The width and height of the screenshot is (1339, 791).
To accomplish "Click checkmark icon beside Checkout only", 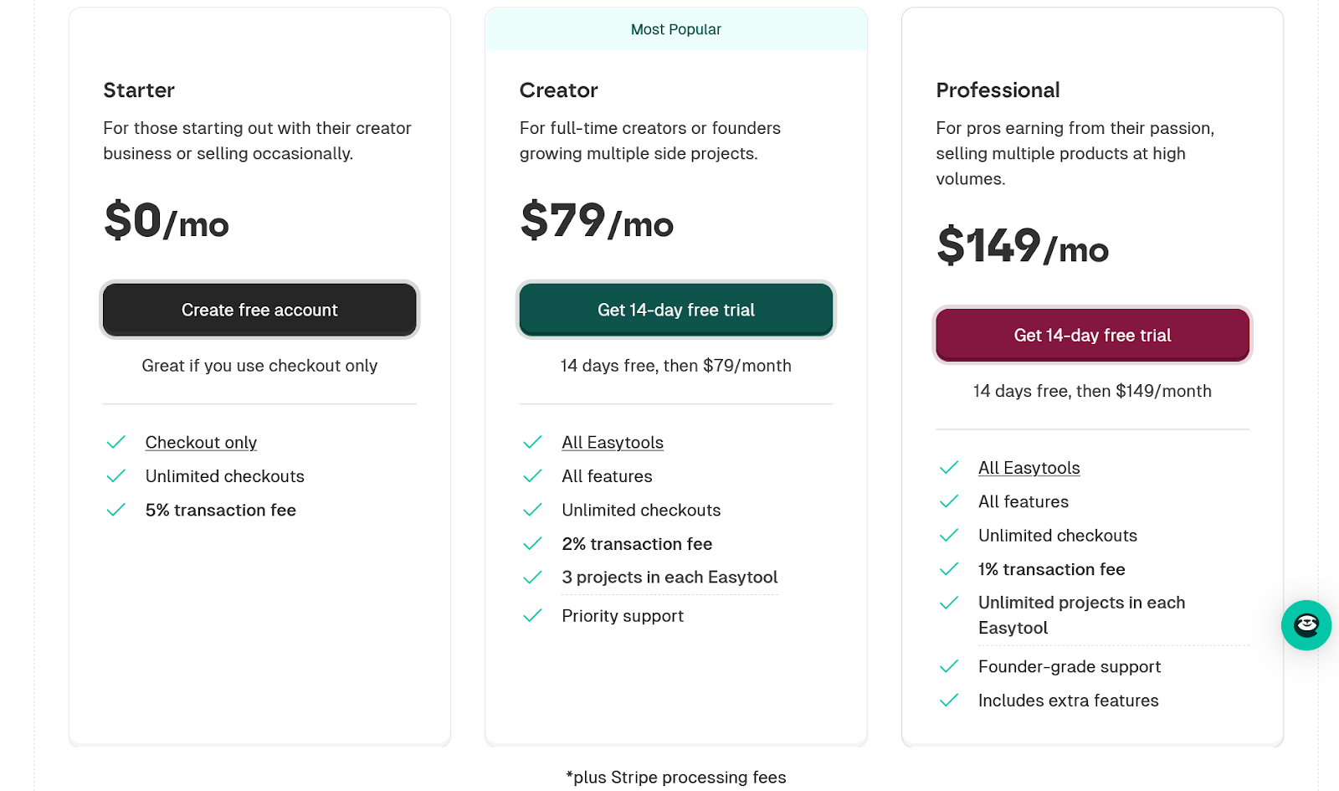I will [116, 442].
